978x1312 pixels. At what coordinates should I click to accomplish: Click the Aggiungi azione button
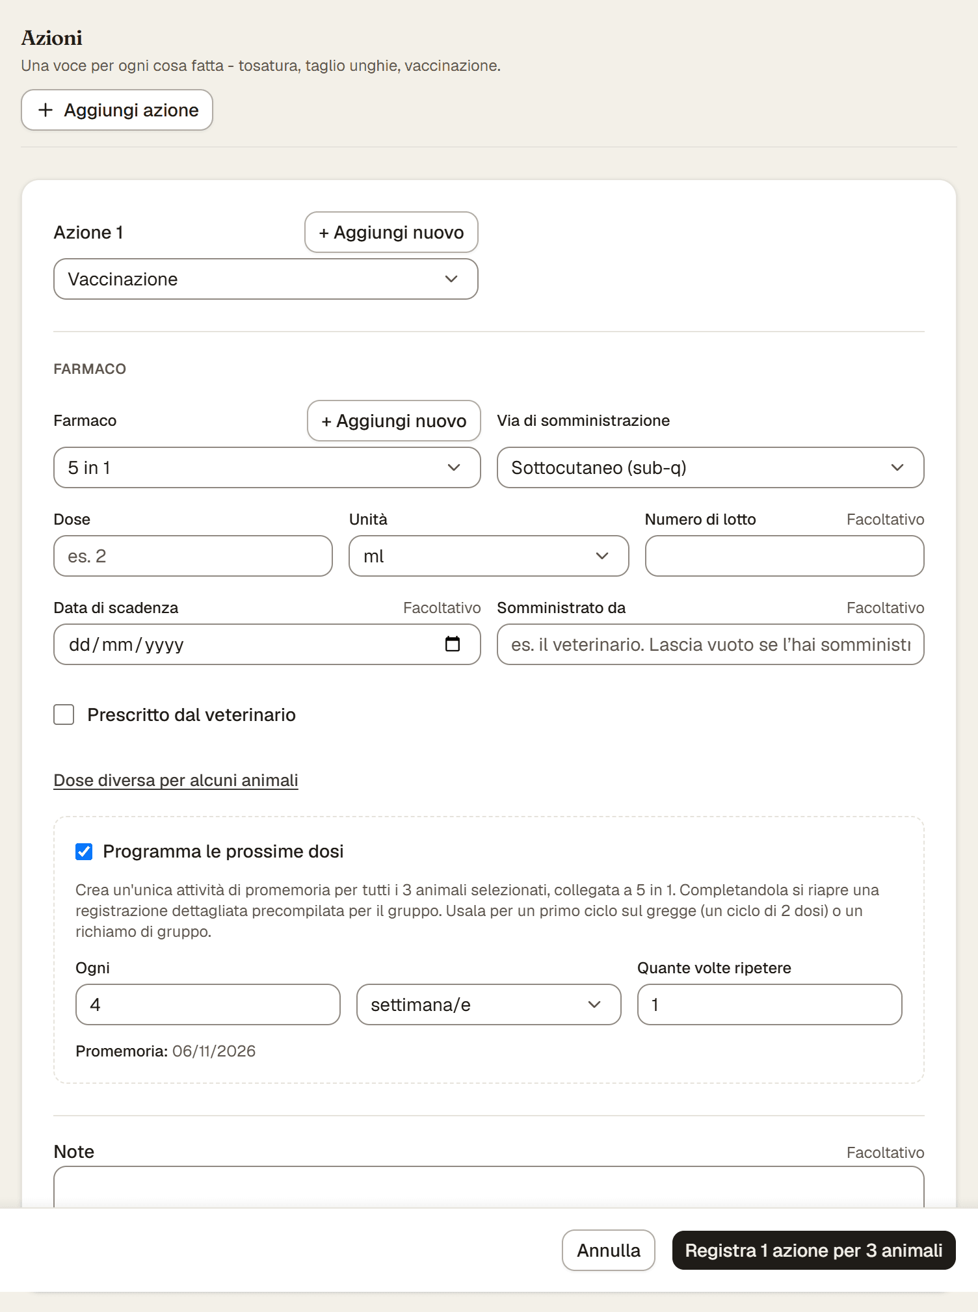click(x=117, y=110)
